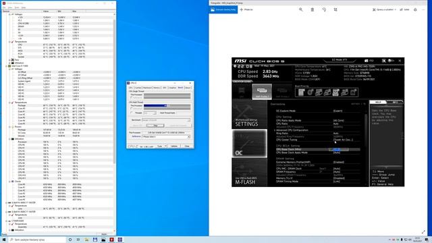
Task: Click the Validate button in CPU-Z
Action: (x=174, y=146)
